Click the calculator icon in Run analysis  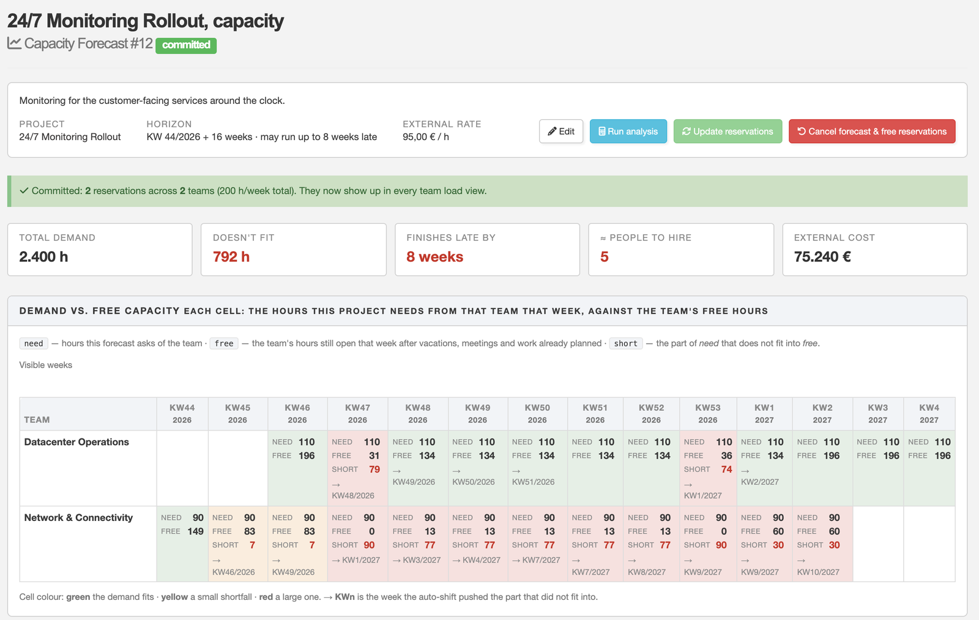pyautogui.click(x=602, y=131)
